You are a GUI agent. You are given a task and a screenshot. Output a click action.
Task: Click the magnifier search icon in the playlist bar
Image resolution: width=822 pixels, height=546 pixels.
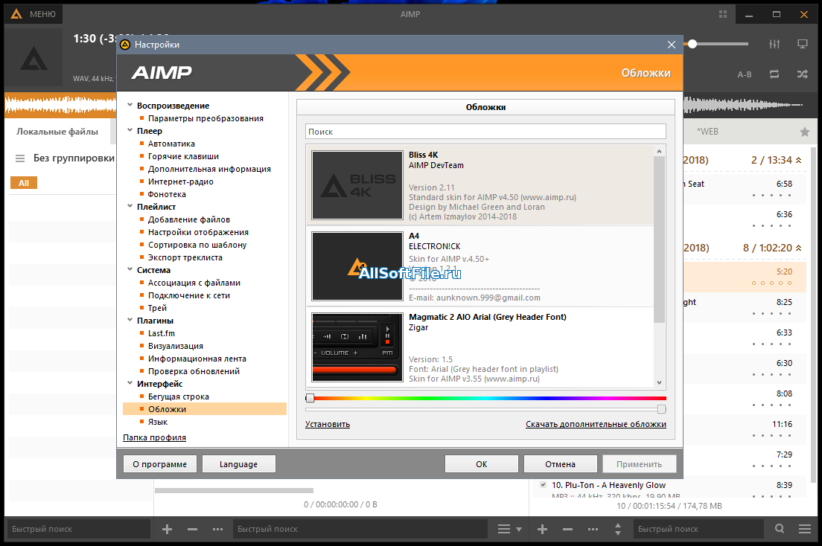click(780, 529)
